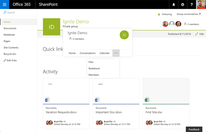This screenshot has height=132, width=206.
Task: Open Vacation Requests.docx file name
Action: [61, 112]
